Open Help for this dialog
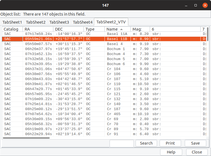 171,152
